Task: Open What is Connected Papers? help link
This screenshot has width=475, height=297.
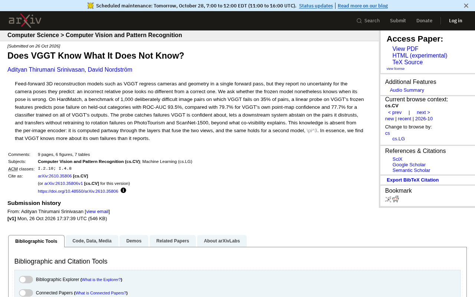Action: (101, 293)
